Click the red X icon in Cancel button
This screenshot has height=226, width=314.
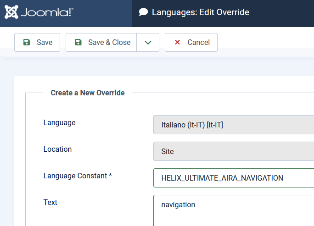(x=177, y=42)
